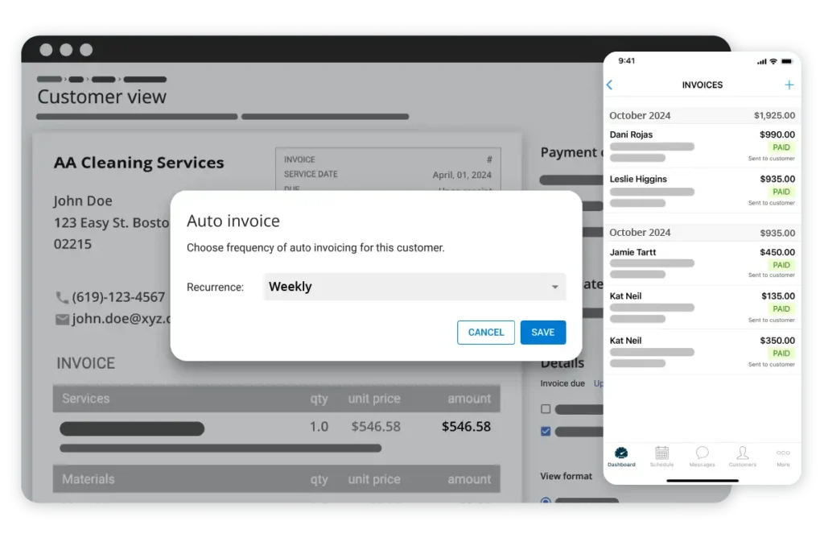Image resolution: width=824 pixels, height=546 pixels.
Task: Tap the More options icon
Action: click(x=783, y=455)
